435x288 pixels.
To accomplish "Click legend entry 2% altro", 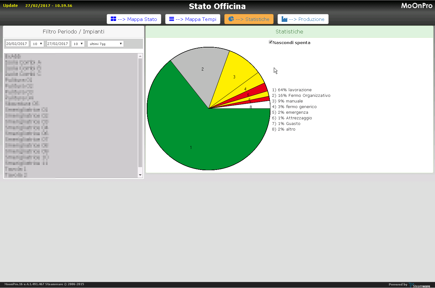I will (x=284, y=129).
